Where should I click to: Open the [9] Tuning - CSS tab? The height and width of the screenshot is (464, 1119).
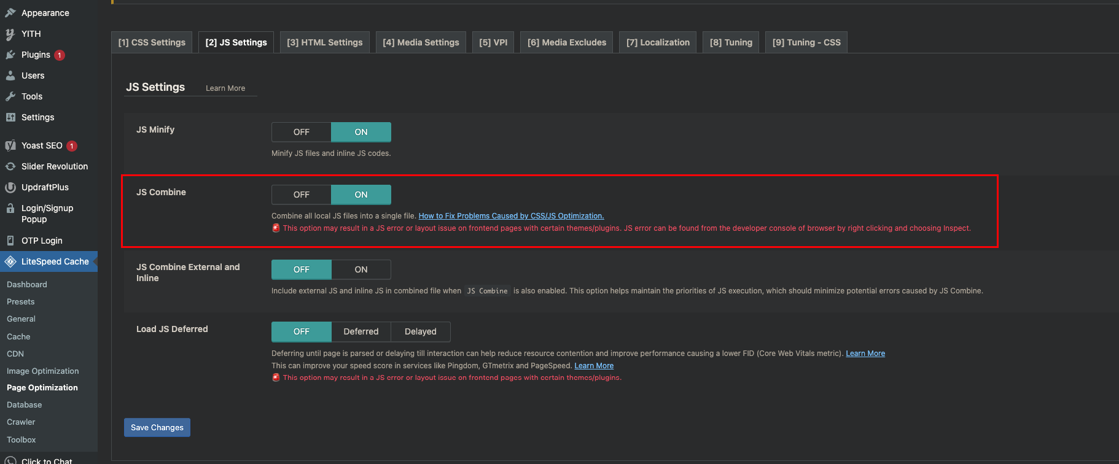806,42
